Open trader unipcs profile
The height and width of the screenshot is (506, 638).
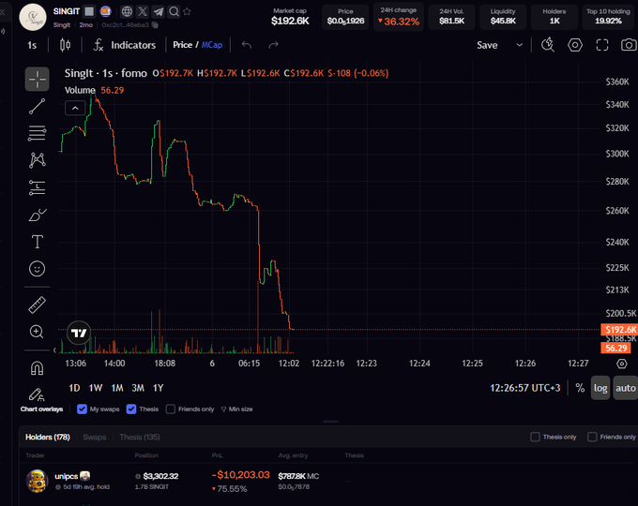pos(66,476)
